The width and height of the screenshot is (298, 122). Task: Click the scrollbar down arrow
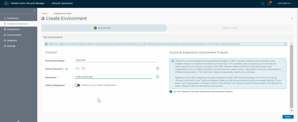[292, 110]
